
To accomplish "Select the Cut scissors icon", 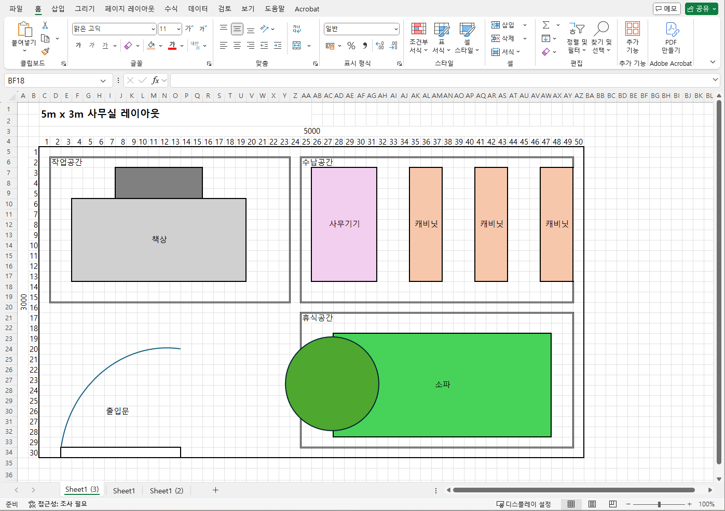I will tap(45, 25).
